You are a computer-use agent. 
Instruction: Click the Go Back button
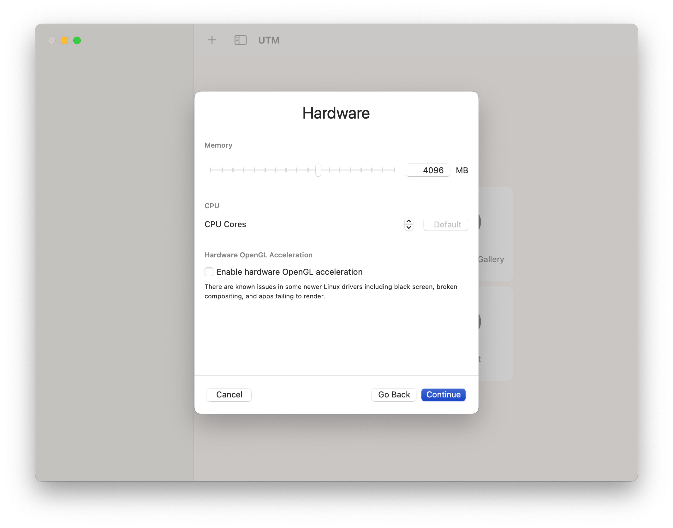click(394, 395)
